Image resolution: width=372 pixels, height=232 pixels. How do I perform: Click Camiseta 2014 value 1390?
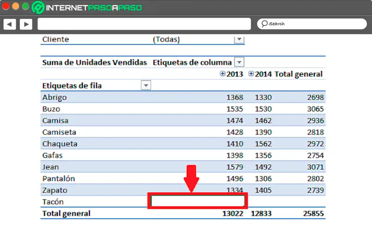pyautogui.click(x=263, y=132)
